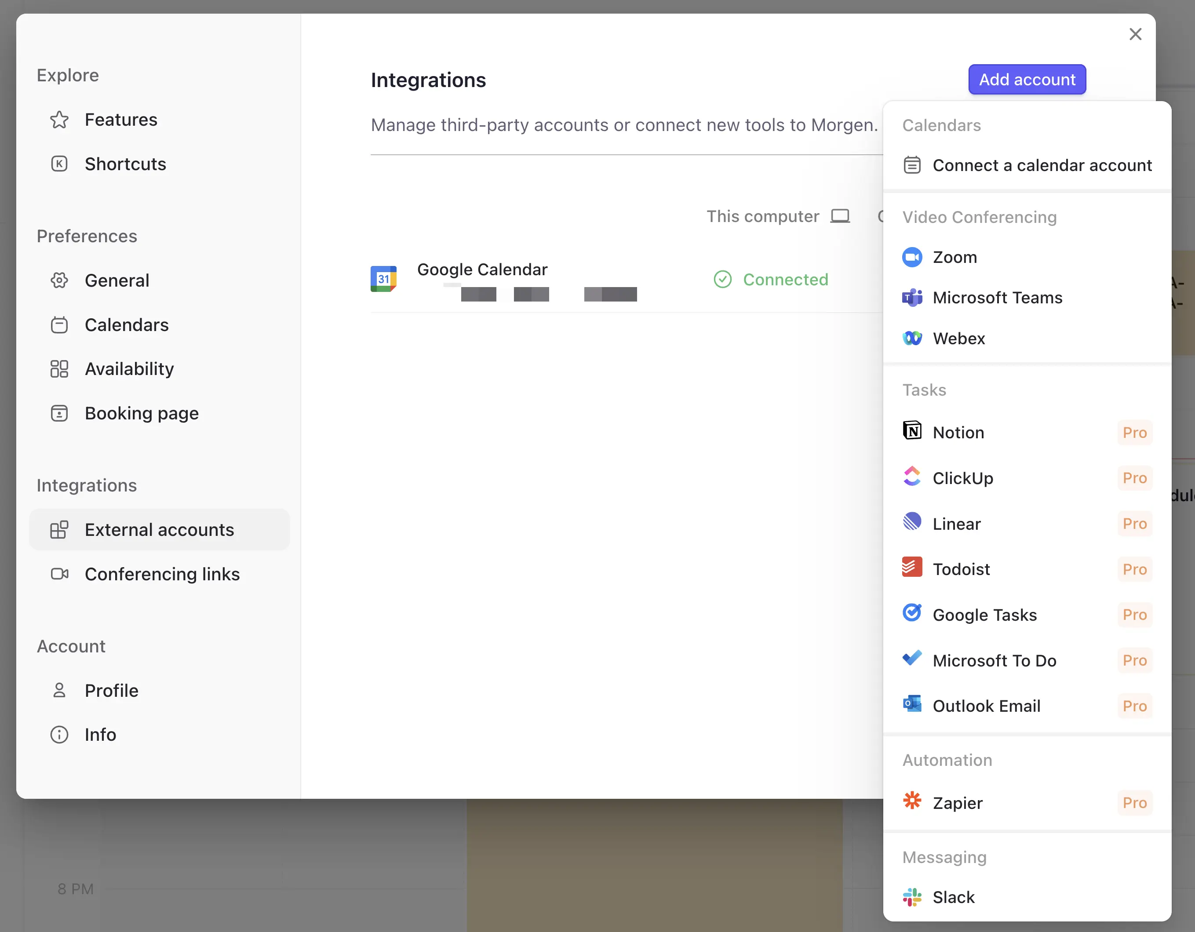Image resolution: width=1195 pixels, height=932 pixels.
Task: Click the Webex logo icon
Action: [912, 339]
